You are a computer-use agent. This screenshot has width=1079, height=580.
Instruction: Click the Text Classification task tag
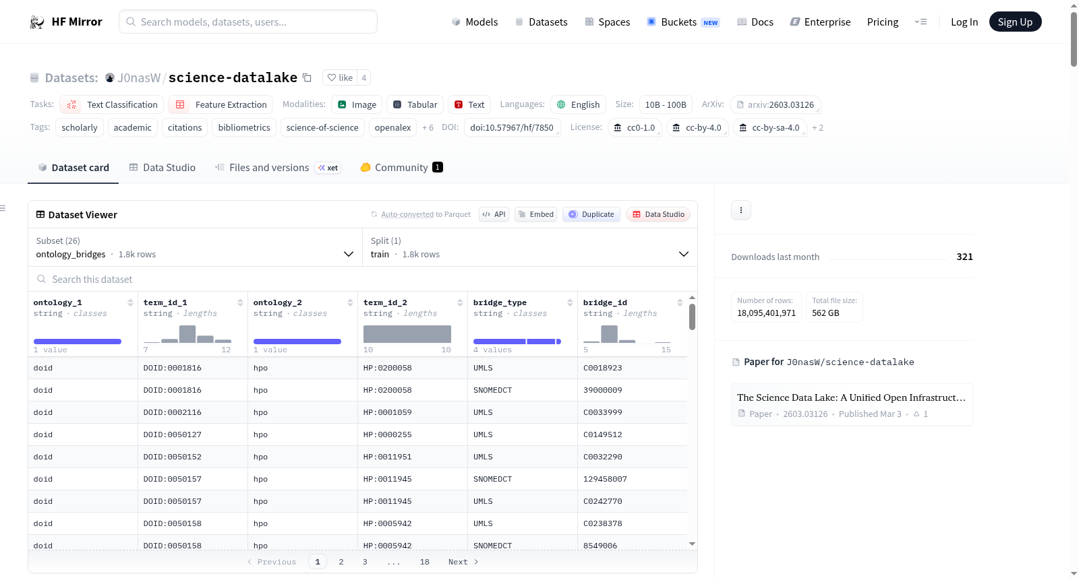click(x=112, y=104)
